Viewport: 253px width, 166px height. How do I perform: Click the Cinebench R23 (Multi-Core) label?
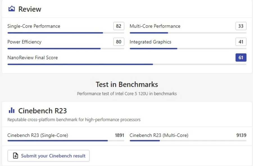tap(159, 135)
